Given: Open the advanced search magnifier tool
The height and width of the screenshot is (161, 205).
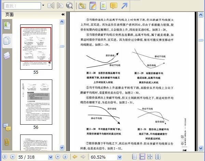Looking at the screenshot, I should [69, 5].
